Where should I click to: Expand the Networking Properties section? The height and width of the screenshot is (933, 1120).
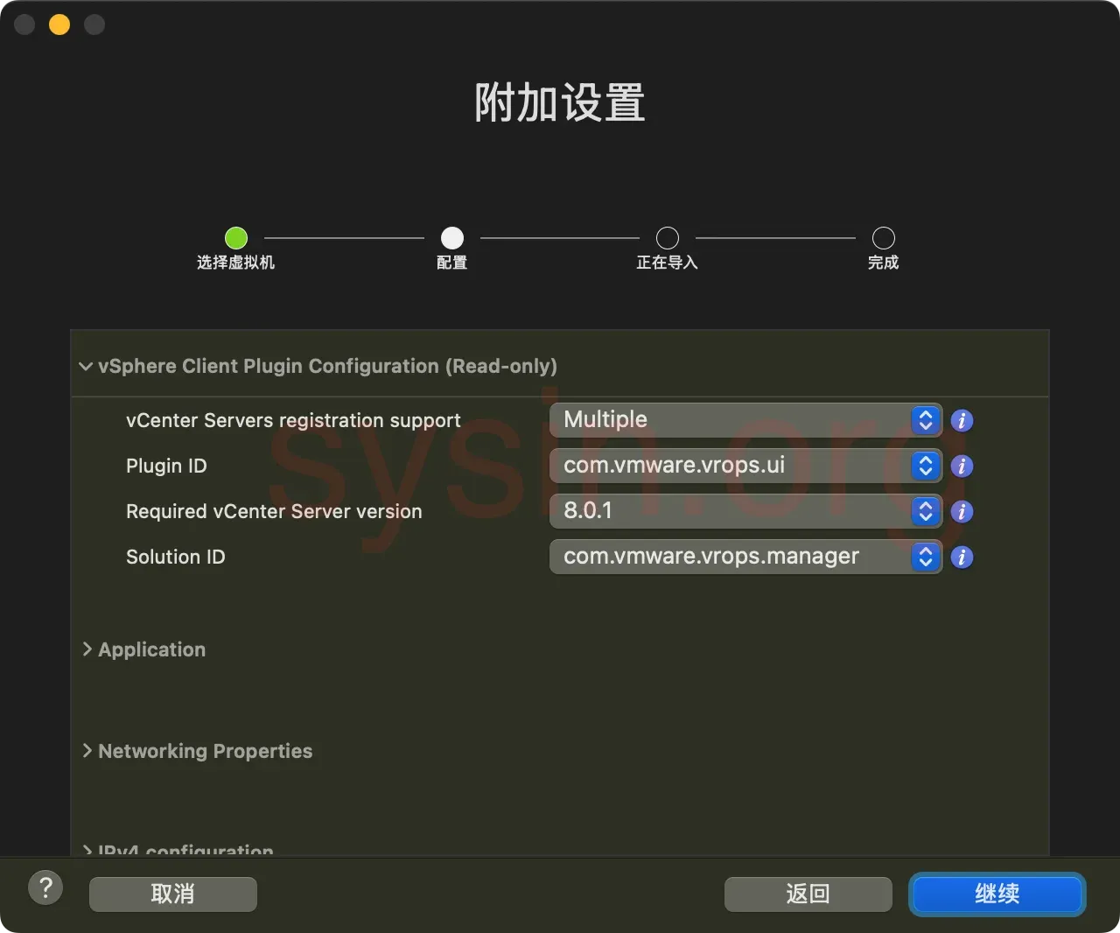87,751
